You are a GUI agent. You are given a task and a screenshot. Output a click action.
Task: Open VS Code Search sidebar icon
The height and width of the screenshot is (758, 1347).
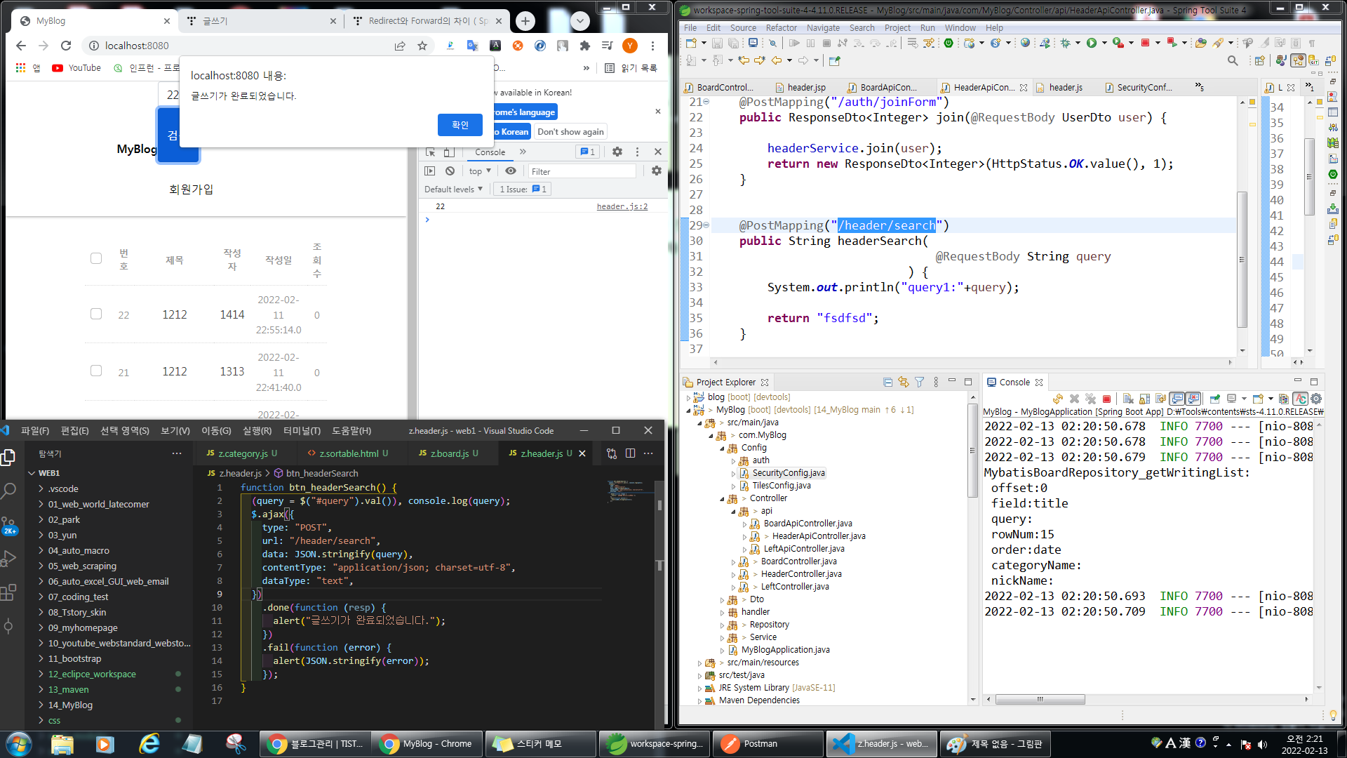[x=8, y=491]
